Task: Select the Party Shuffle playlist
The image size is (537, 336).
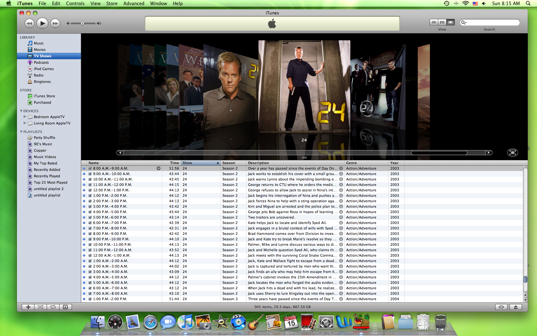Action: click(x=44, y=138)
